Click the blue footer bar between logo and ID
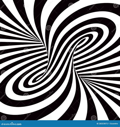Image resolution: width=120 pixels, height=127 pixels. coord(59,124)
